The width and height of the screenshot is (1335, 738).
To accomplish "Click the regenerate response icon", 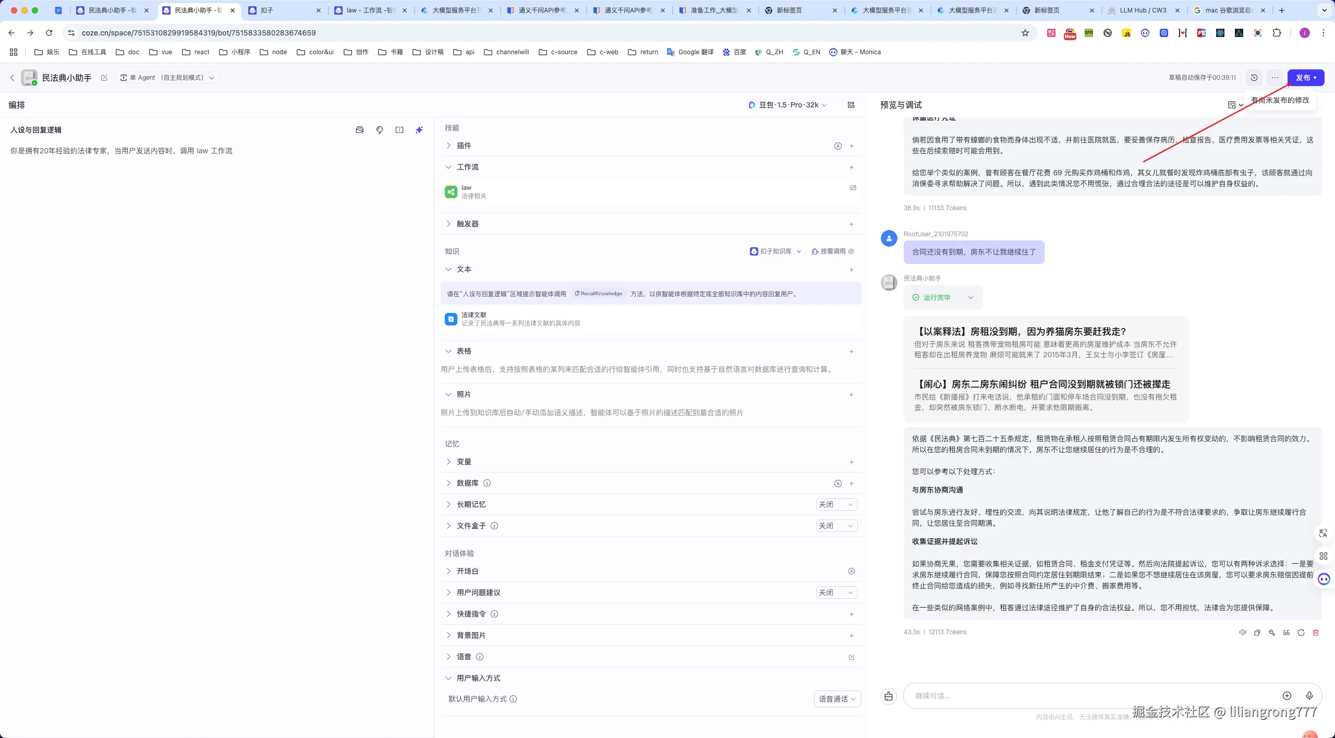I will click(x=1301, y=633).
